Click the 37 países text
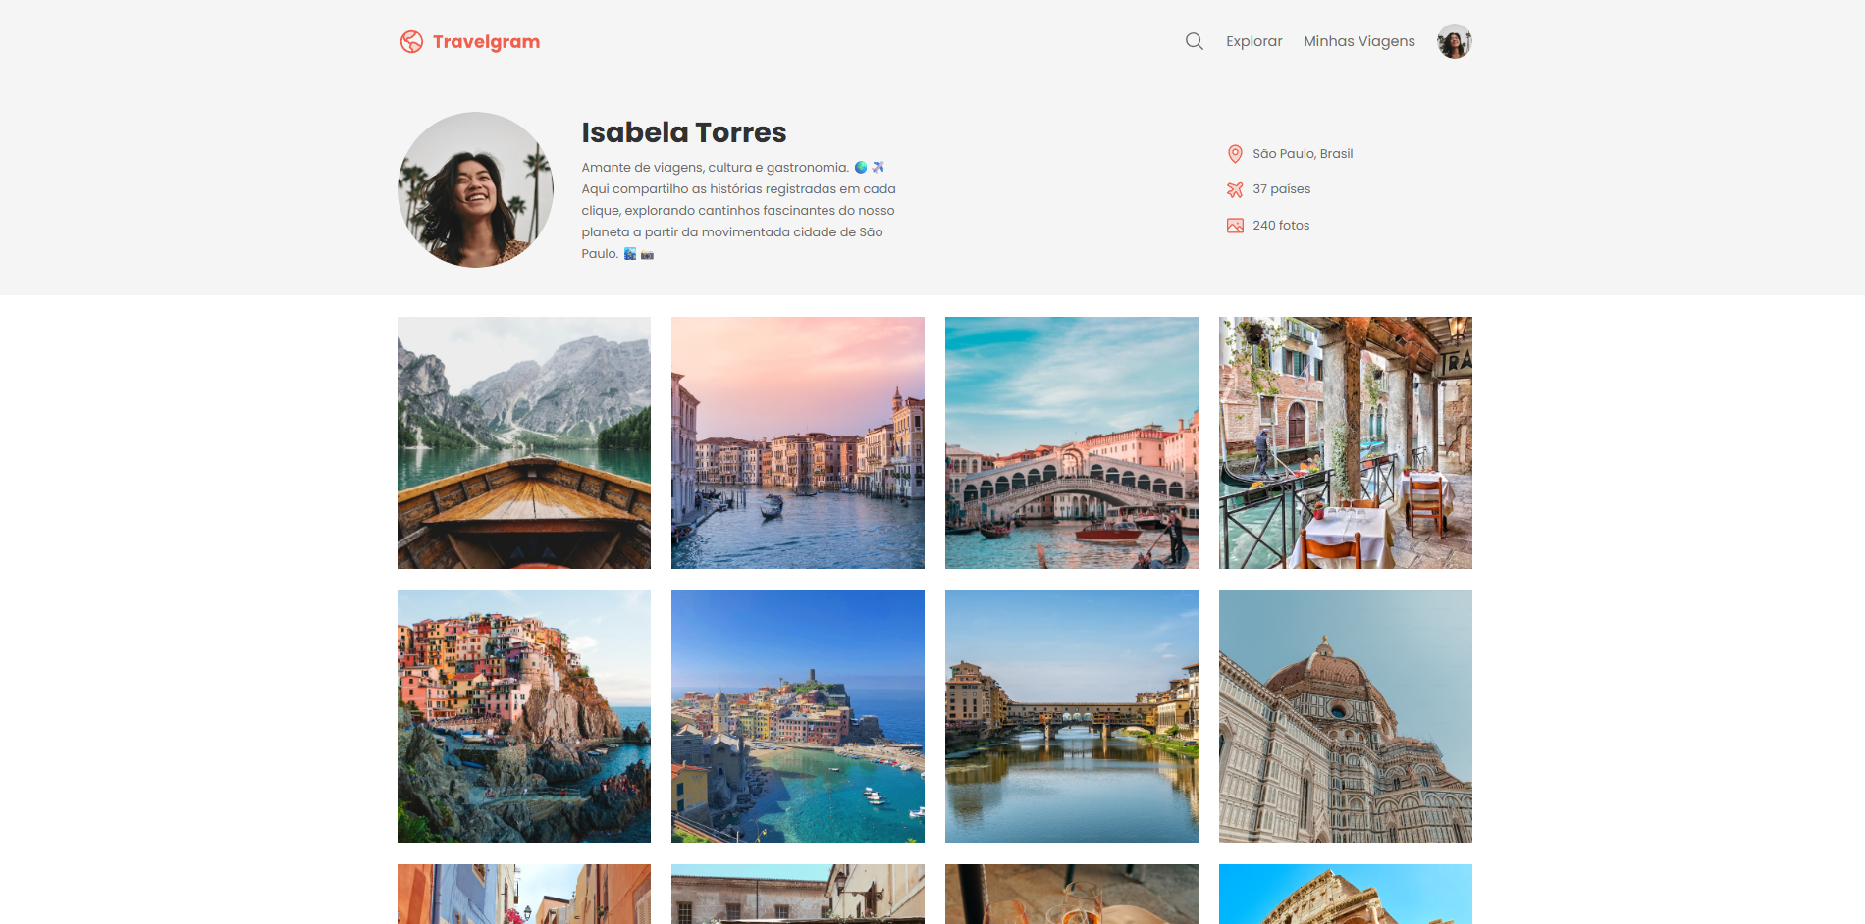This screenshot has height=924, width=1865. click(1281, 189)
